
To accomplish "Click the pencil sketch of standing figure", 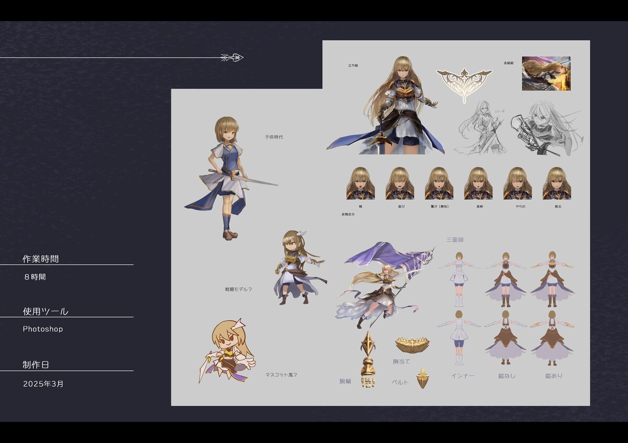I will pos(480,127).
